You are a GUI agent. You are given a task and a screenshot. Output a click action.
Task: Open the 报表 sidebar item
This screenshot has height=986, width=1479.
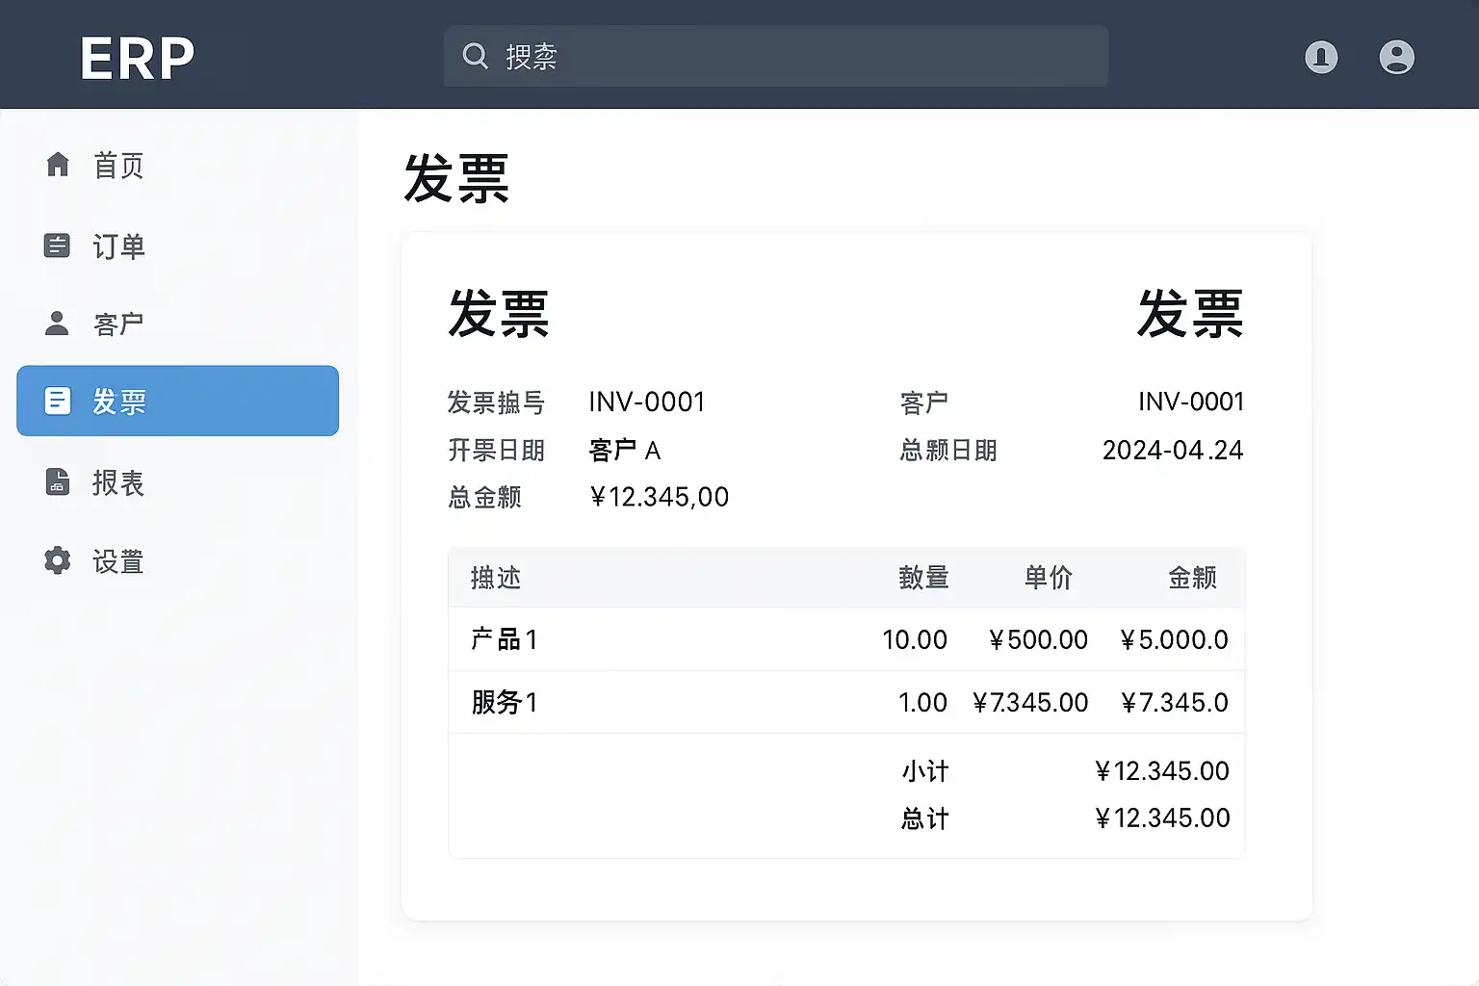pos(118,482)
